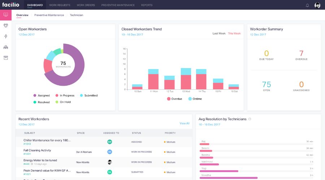This screenshot has width=325, height=180.
Task: Click the View All link
Action: tap(184, 123)
